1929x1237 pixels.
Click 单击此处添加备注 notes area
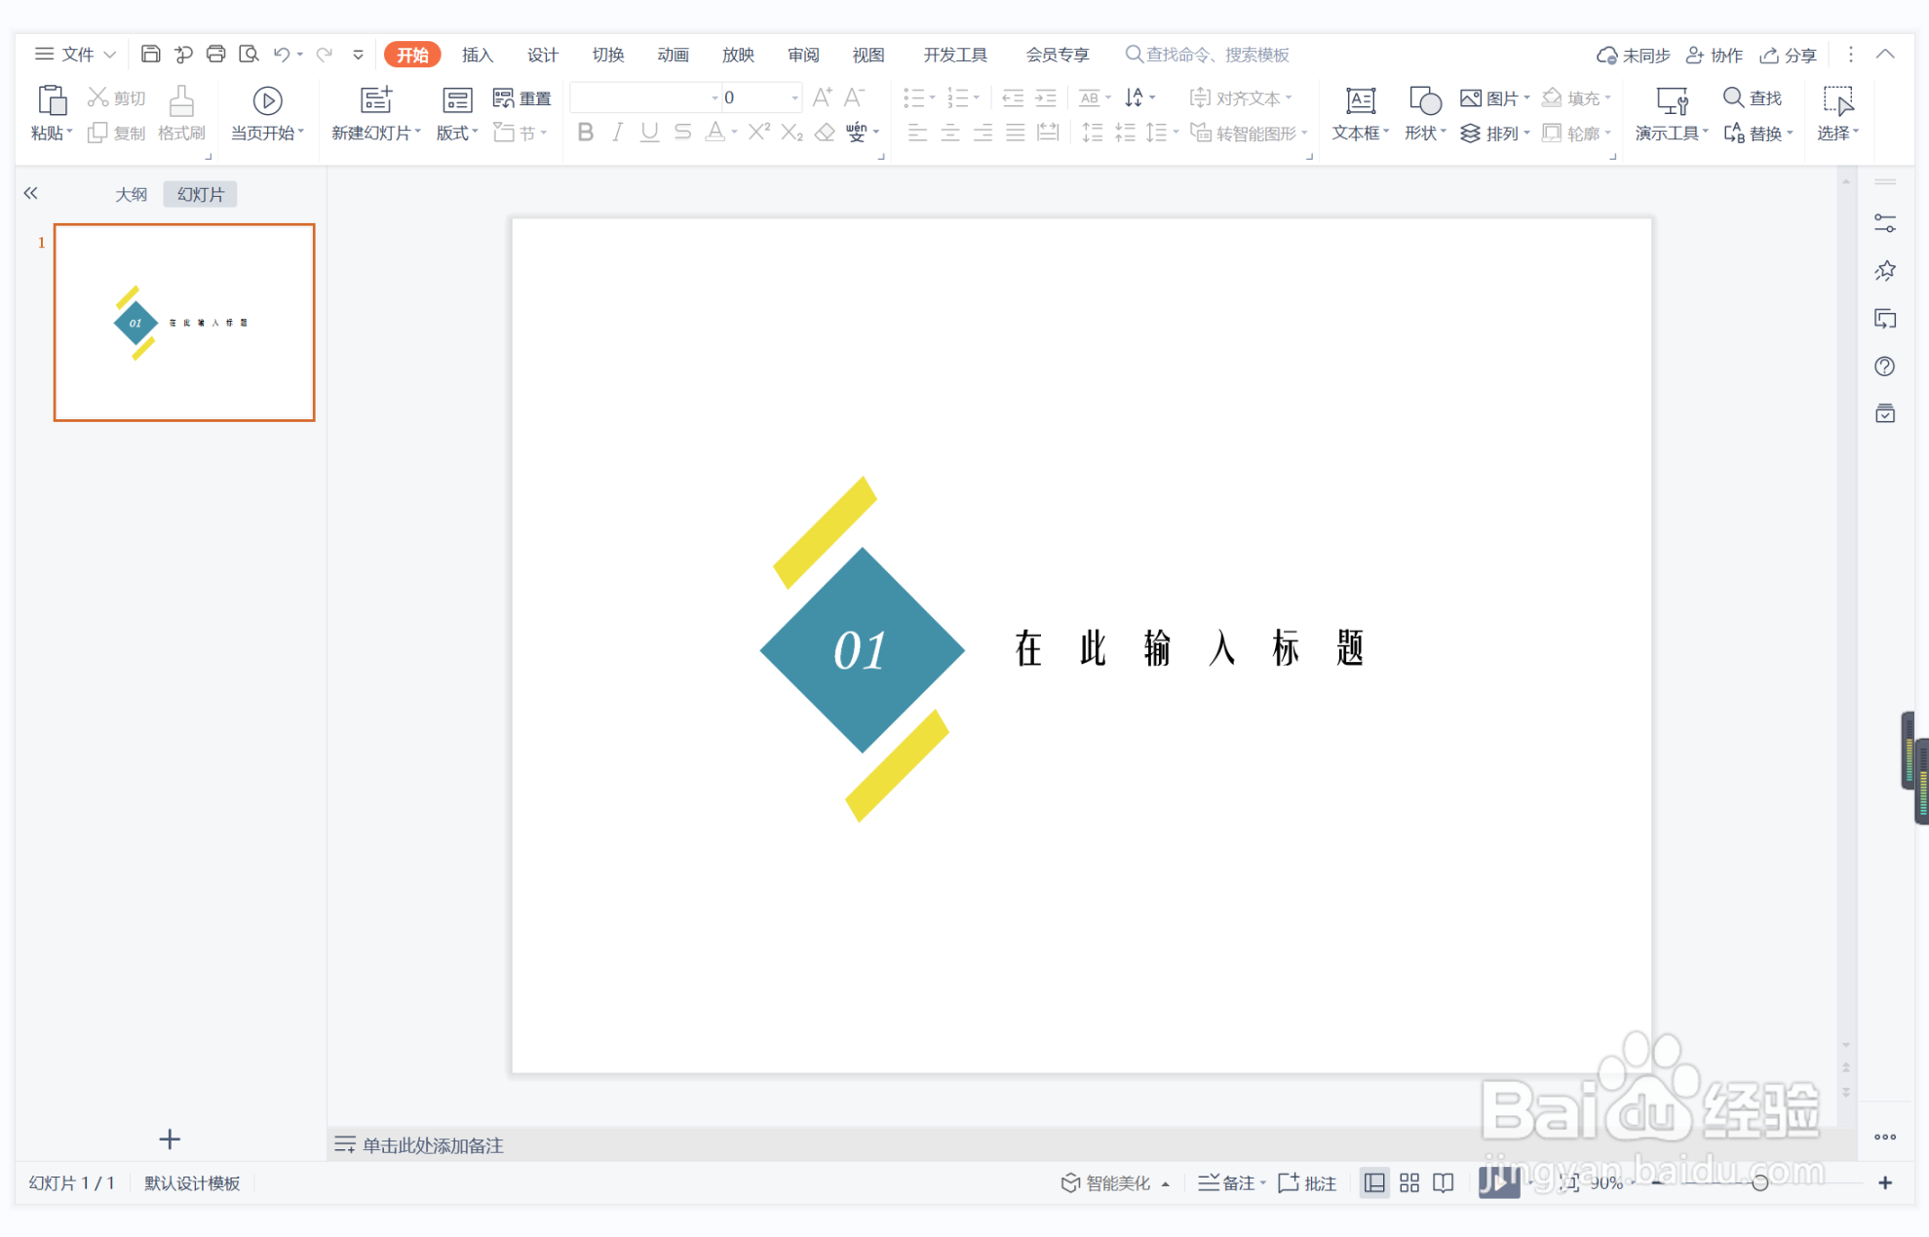coord(432,1145)
